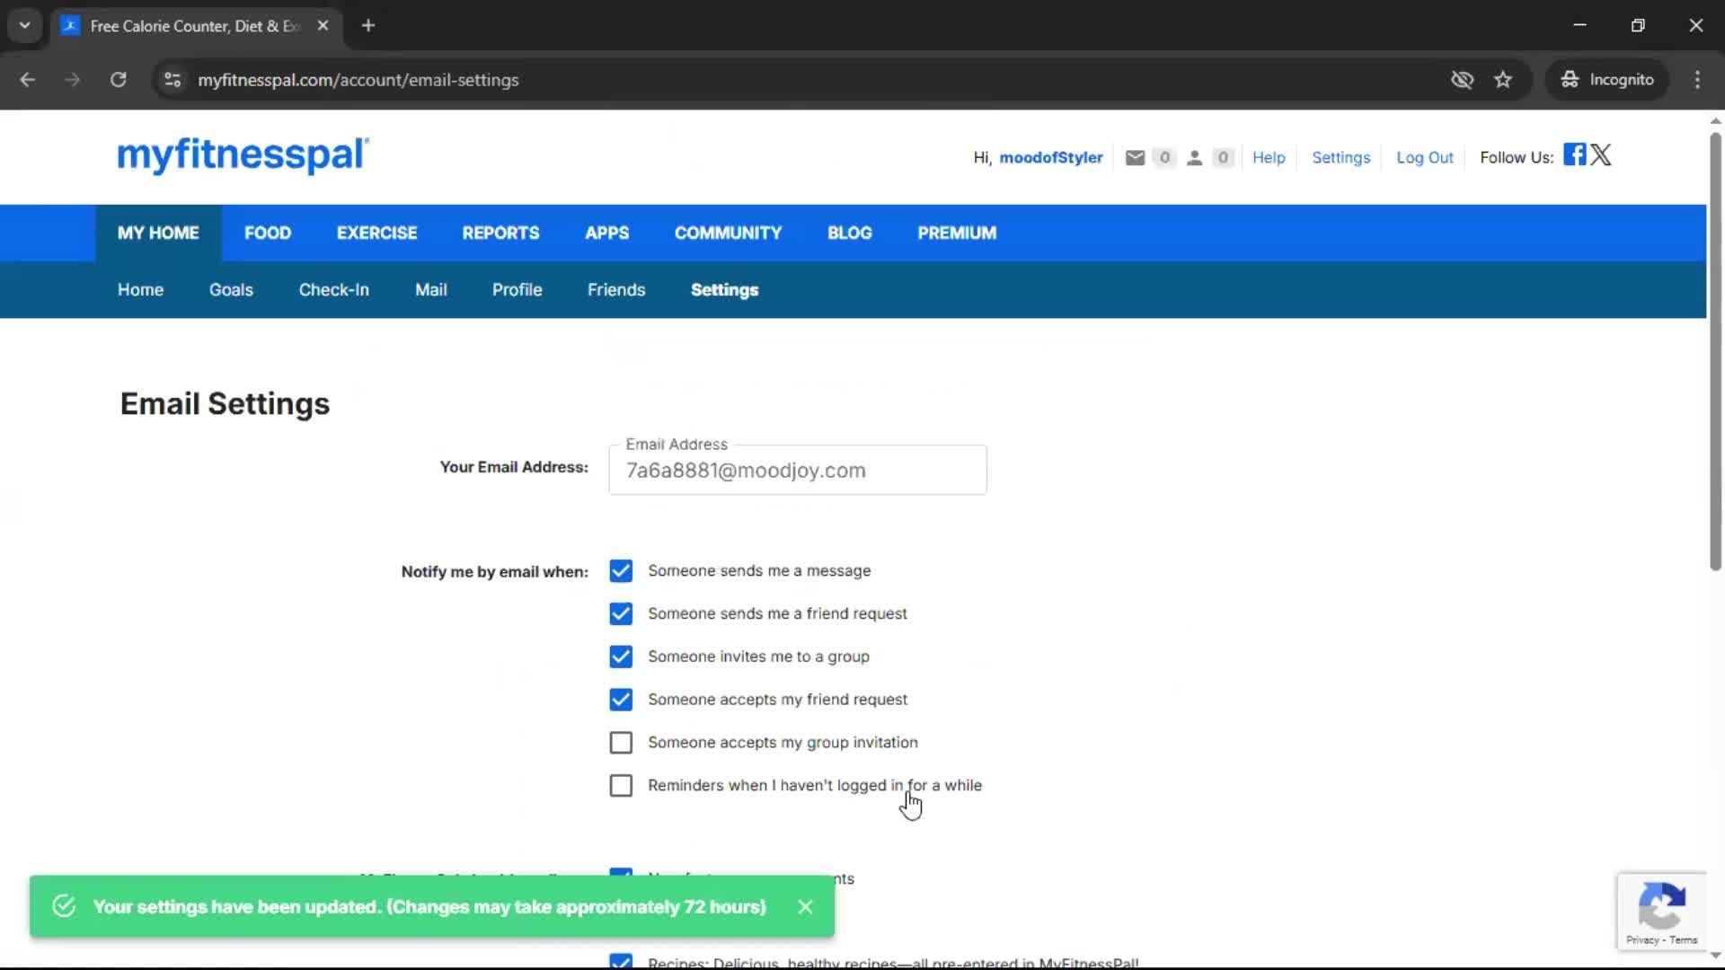Go to Friends submenu item
This screenshot has height=970, width=1725.
(616, 290)
